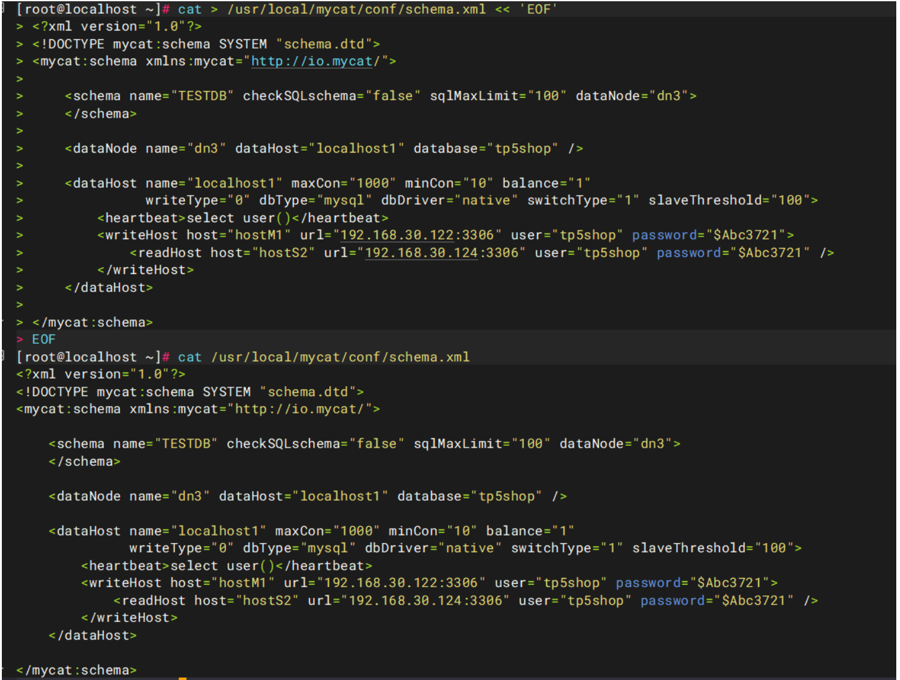Select "hostM1" in the heredoc writeHost line
The width and height of the screenshot is (900, 680).
260,235
